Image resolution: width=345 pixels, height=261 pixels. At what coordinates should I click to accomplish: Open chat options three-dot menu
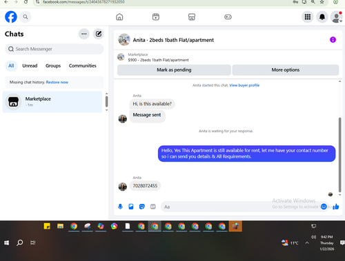(x=84, y=34)
